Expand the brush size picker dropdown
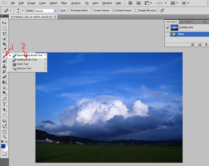Screen dimensions: 209x166 point(23,11)
